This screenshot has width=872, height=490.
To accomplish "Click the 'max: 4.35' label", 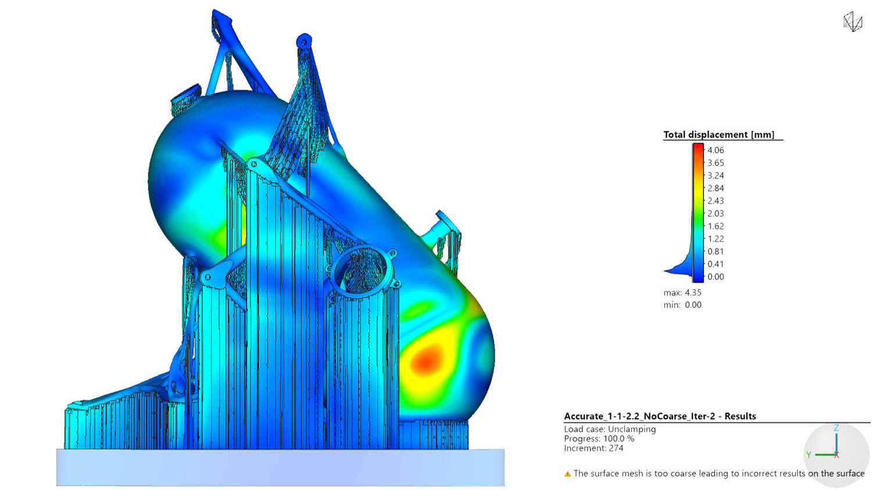I will coord(682,293).
